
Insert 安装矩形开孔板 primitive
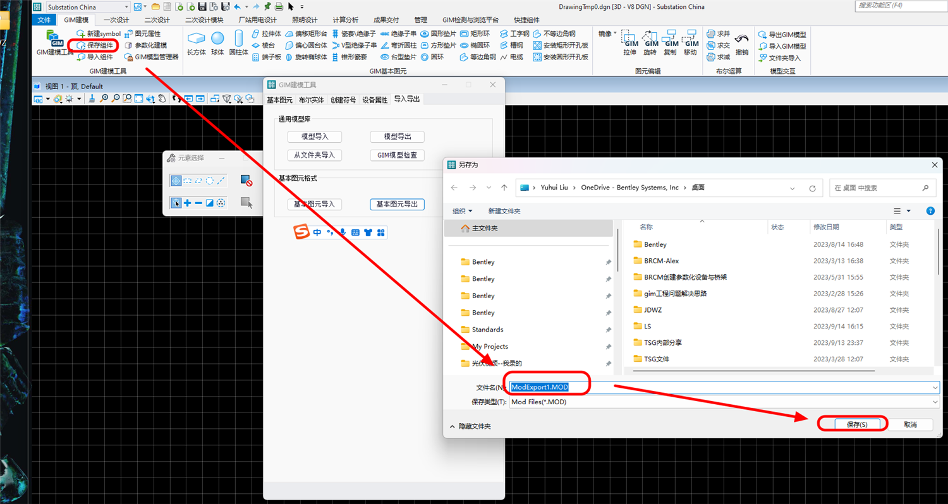(561, 45)
